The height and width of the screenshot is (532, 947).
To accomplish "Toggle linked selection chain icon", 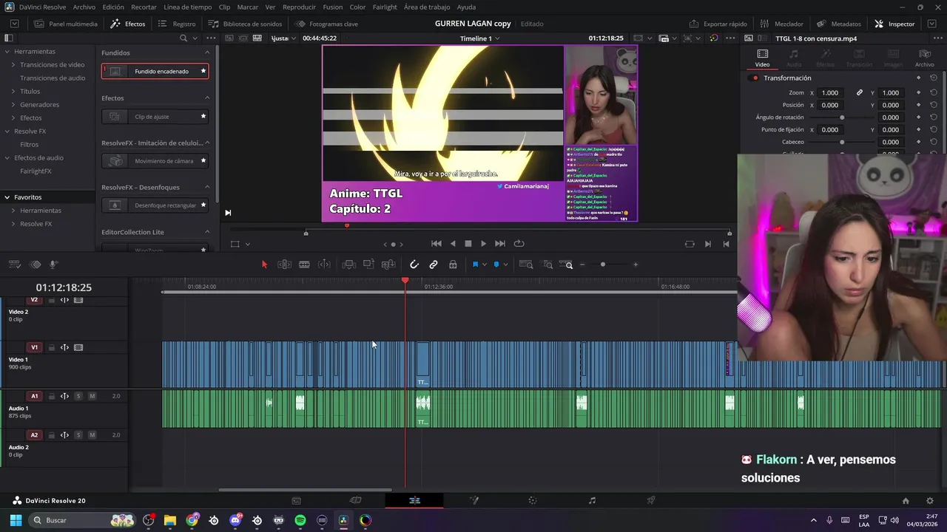I will pos(434,265).
